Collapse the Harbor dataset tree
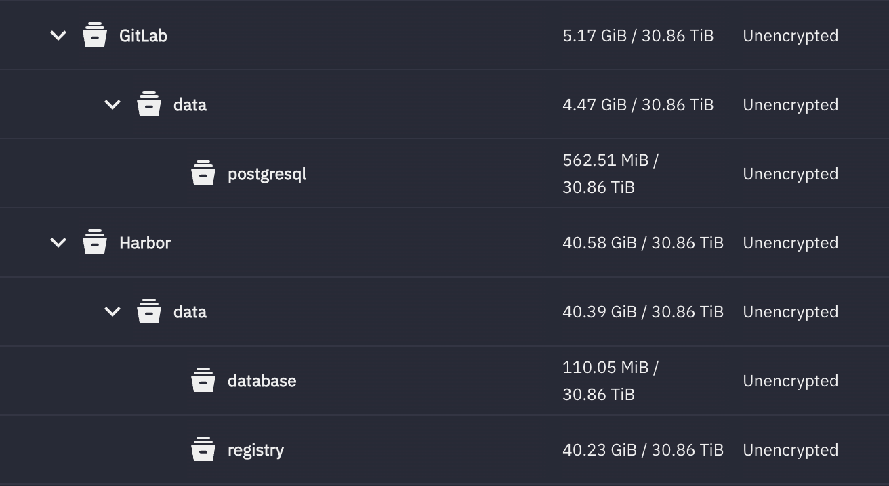Viewport: 889px width, 486px height. pos(58,242)
